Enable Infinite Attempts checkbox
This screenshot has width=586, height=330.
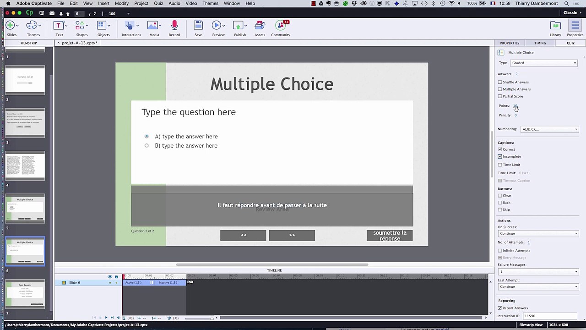point(500,251)
